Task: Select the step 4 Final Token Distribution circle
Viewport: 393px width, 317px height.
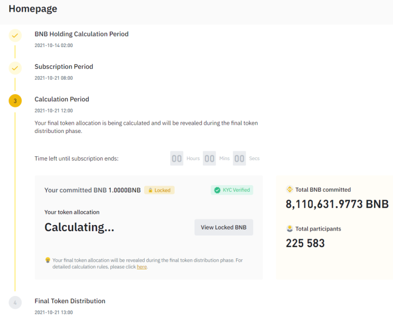Action: pyautogui.click(x=15, y=303)
